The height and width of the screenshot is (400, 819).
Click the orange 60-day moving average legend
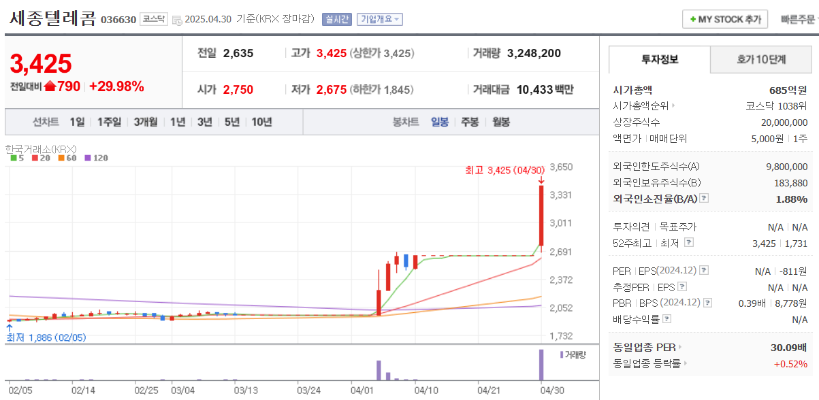coord(67,158)
